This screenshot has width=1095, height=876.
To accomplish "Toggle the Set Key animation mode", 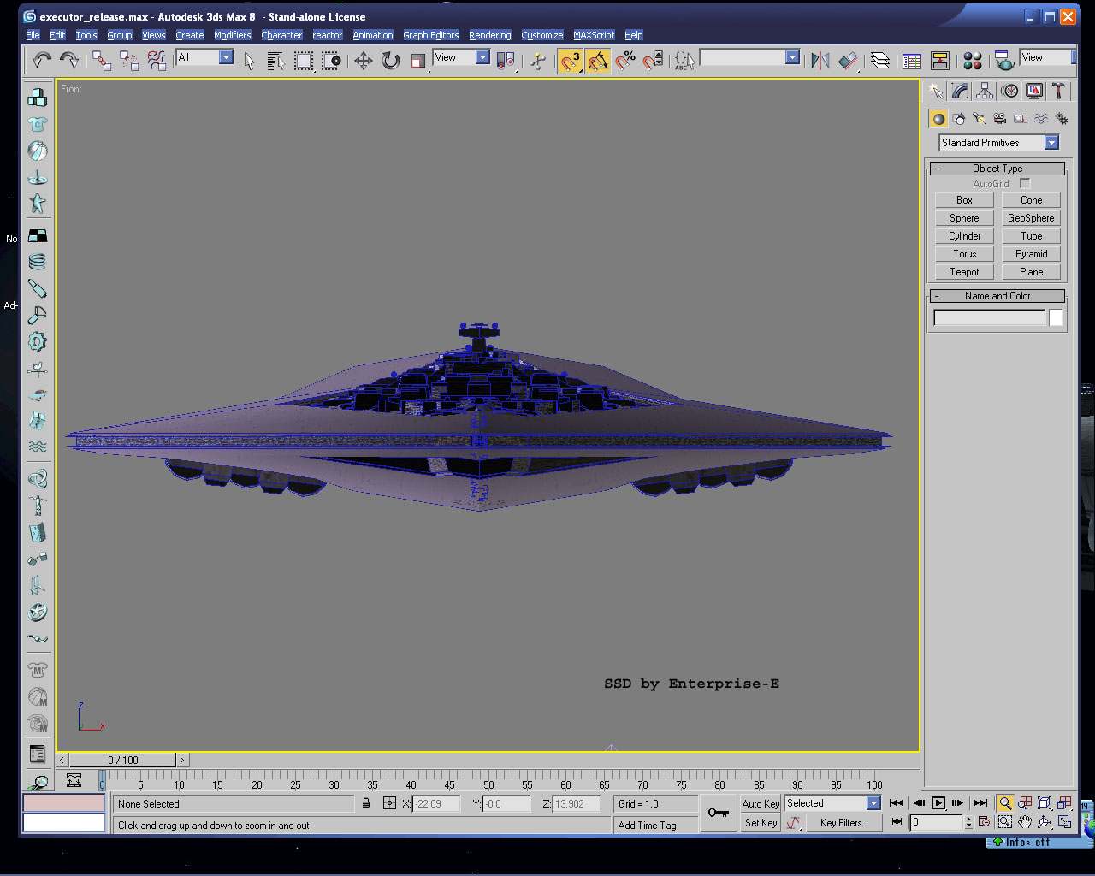I will pyautogui.click(x=761, y=823).
